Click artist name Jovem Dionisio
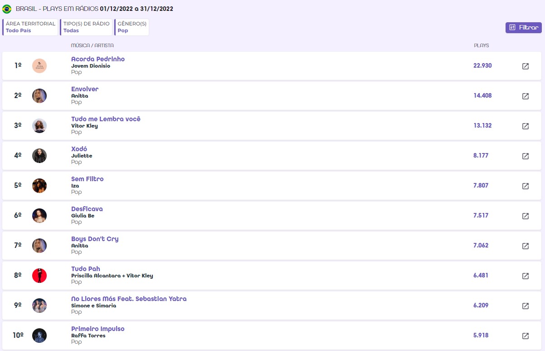The image size is (545, 351). point(91,66)
